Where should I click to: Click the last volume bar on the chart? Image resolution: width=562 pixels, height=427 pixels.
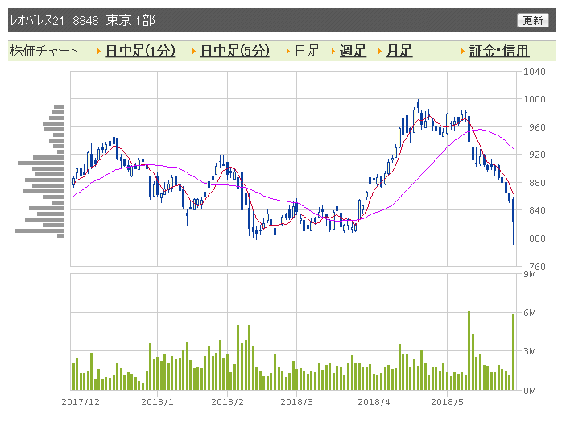513,352
